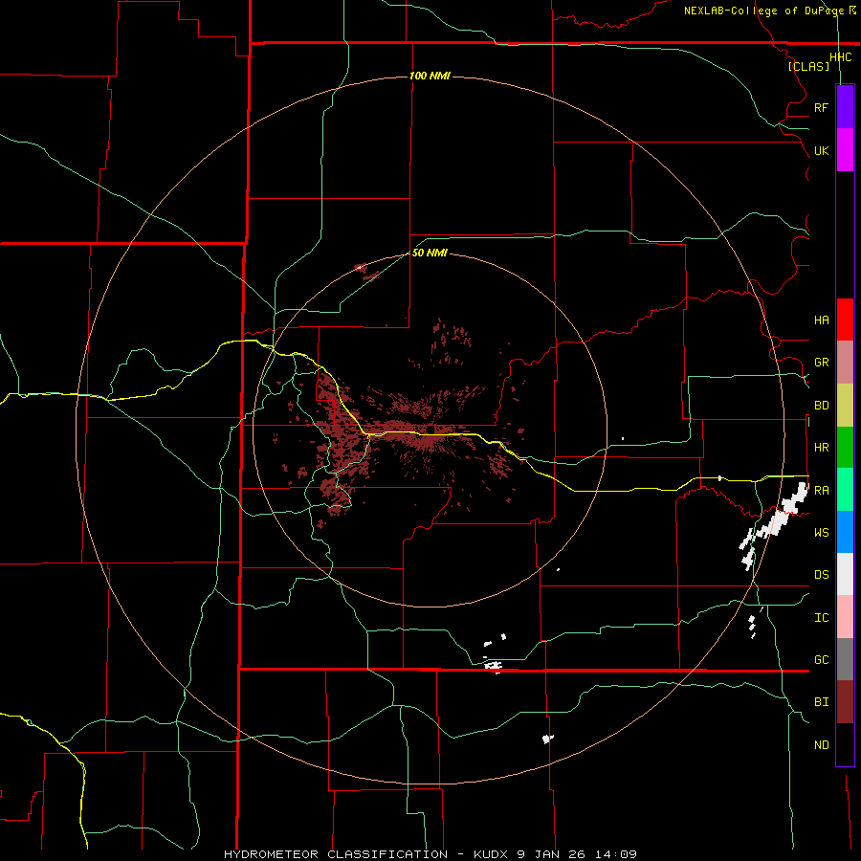Image resolution: width=861 pixels, height=861 pixels.
Task: Click the "GC" legend label
Action: tap(821, 660)
